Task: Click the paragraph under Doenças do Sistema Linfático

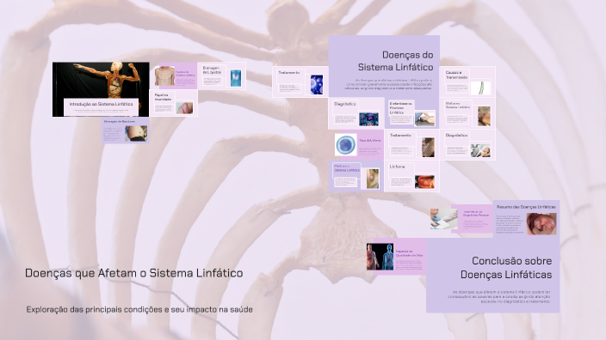Action: (x=388, y=84)
